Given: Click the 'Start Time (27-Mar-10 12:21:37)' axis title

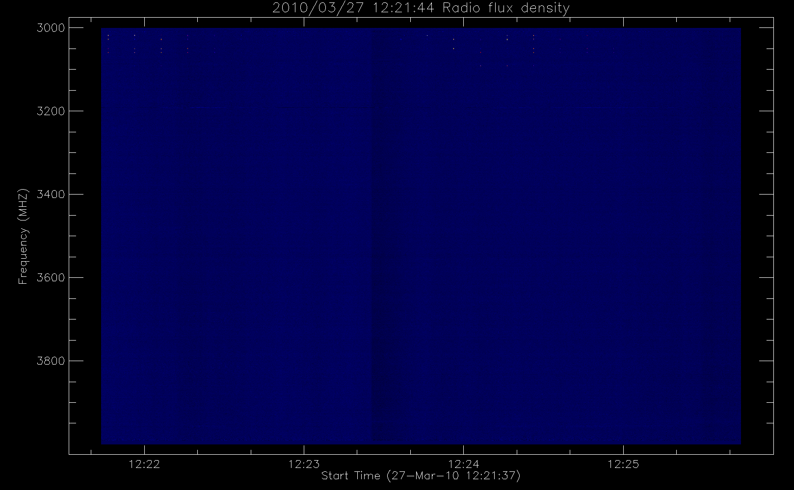Looking at the screenshot, I should [x=421, y=476].
